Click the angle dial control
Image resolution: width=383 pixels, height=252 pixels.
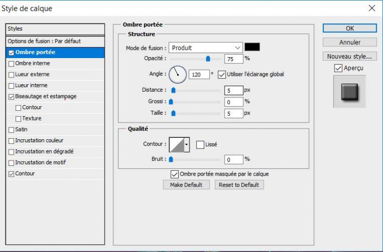[x=178, y=74]
